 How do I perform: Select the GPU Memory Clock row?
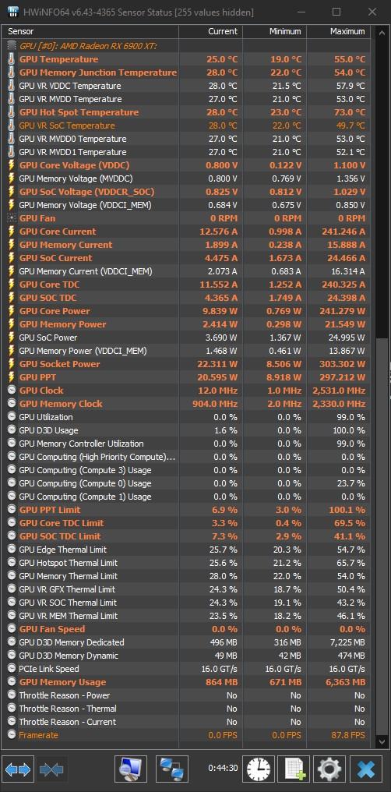[x=187, y=404]
